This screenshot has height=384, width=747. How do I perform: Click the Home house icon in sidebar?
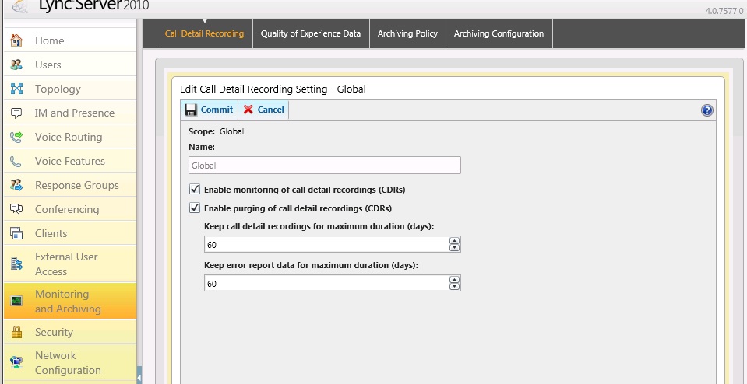[16, 40]
